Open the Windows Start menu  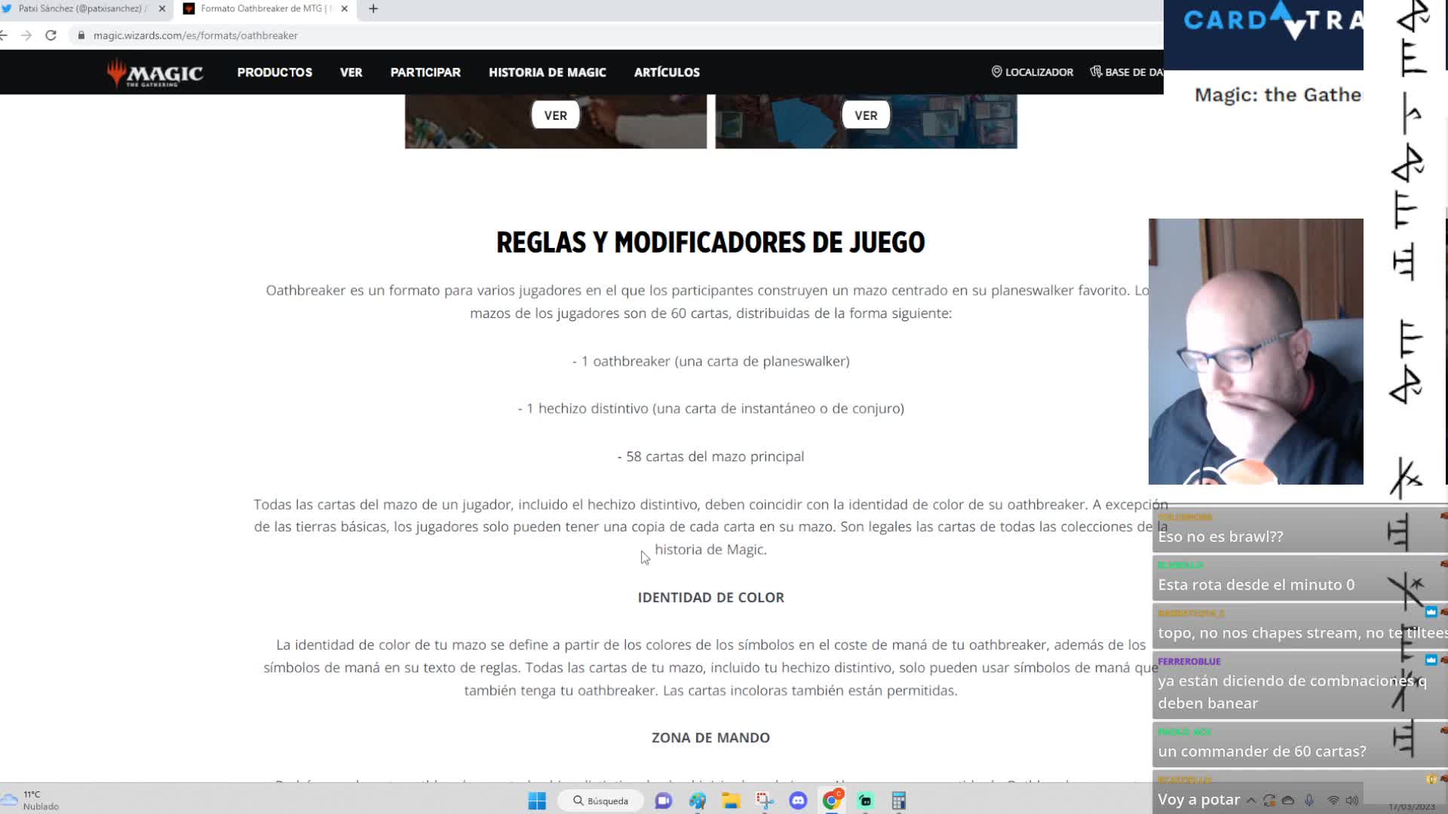click(537, 800)
